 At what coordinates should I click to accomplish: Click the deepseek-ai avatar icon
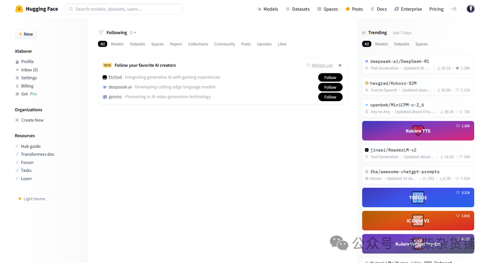click(x=105, y=87)
